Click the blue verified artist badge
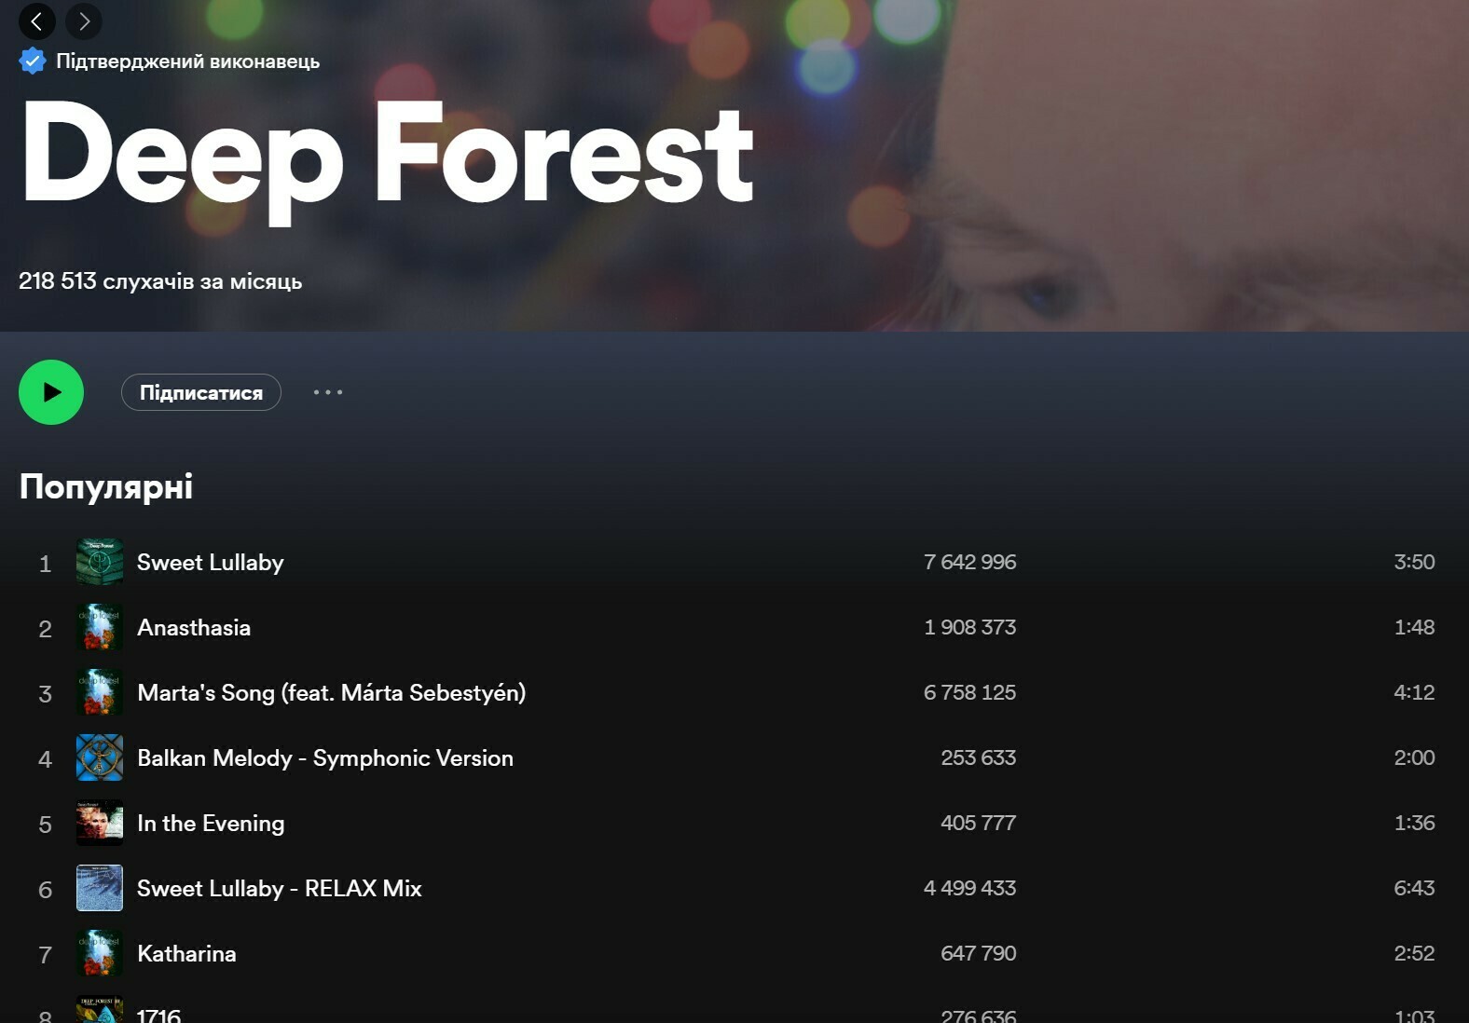 pos(33,61)
